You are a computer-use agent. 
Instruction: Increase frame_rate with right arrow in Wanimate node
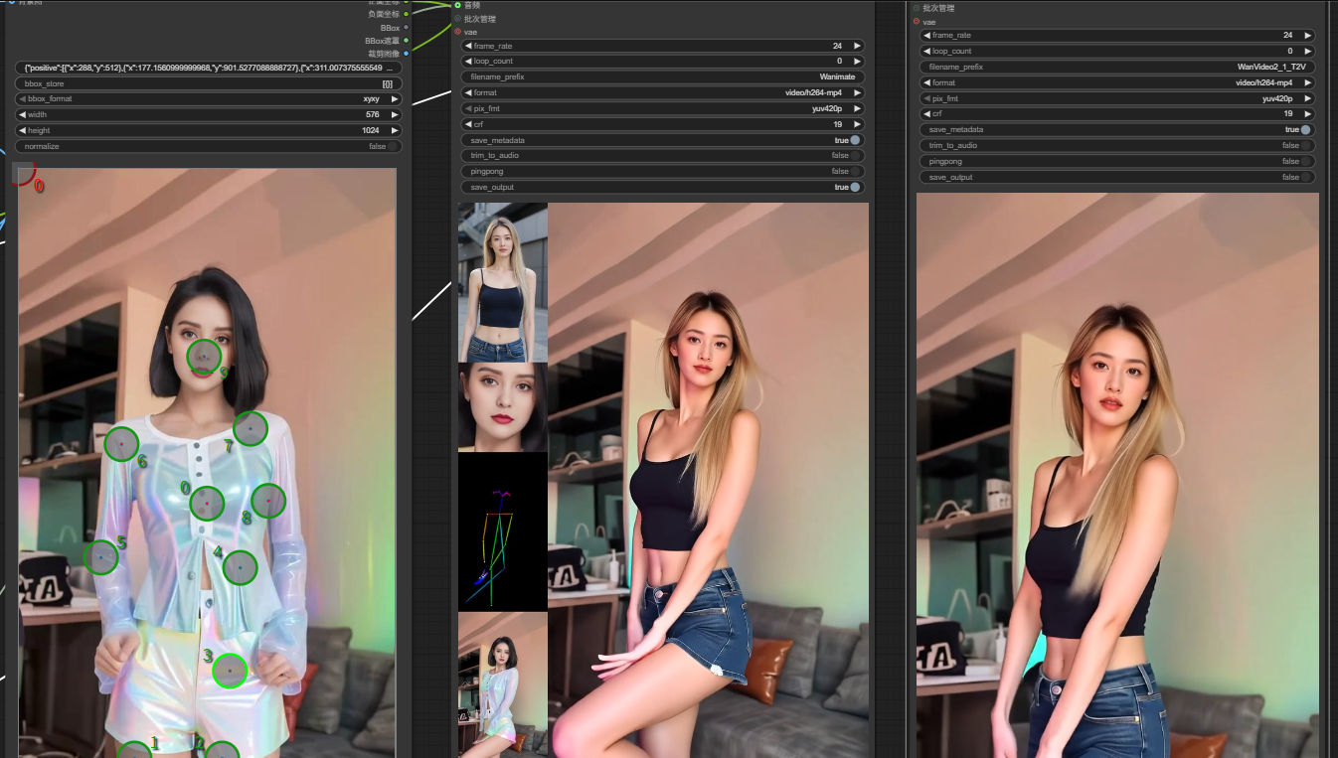(857, 46)
